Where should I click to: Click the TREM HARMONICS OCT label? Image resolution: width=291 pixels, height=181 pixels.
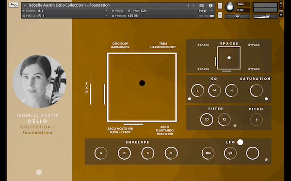click(163, 45)
